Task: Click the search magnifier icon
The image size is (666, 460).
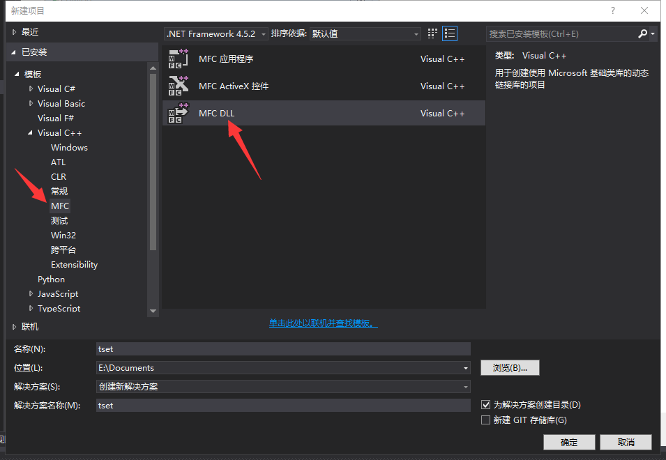Action: [x=643, y=33]
